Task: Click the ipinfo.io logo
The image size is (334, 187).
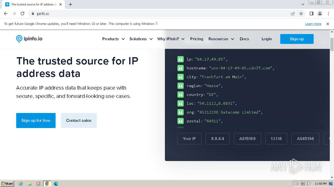Action: coord(29,39)
